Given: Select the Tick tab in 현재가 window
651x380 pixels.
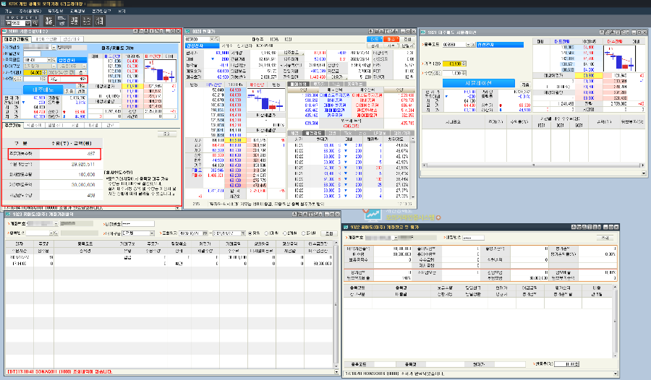Looking at the screenshot, I should (348, 133).
